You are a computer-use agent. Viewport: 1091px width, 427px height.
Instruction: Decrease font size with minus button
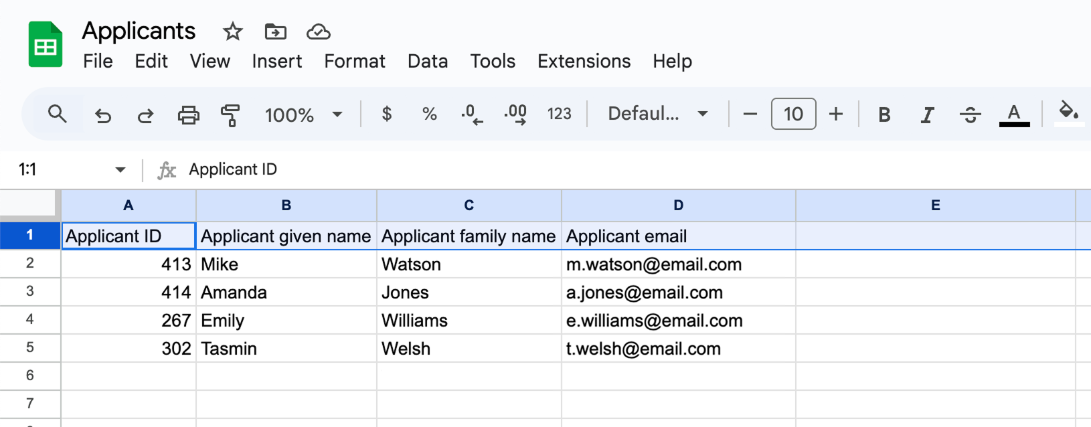pos(750,114)
